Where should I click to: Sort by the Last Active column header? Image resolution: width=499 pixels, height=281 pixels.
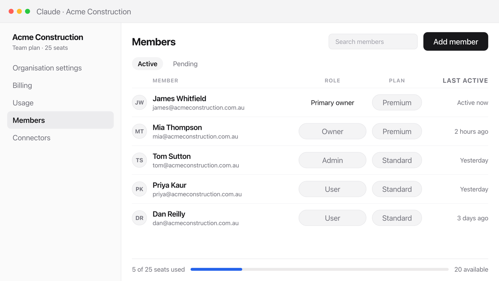point(465,81)
